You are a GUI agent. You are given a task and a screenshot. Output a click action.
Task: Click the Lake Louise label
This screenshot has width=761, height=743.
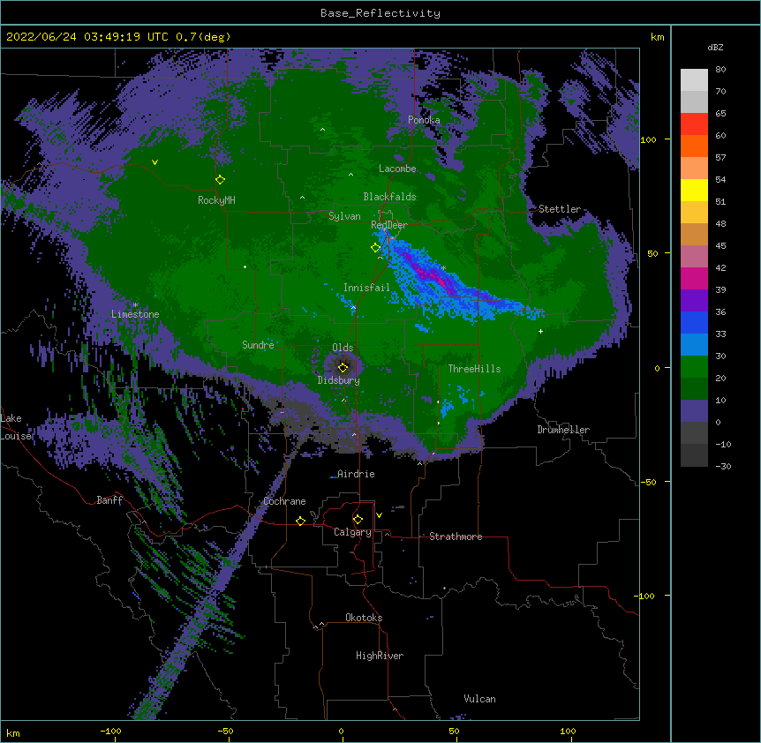[x=14, y=427]
